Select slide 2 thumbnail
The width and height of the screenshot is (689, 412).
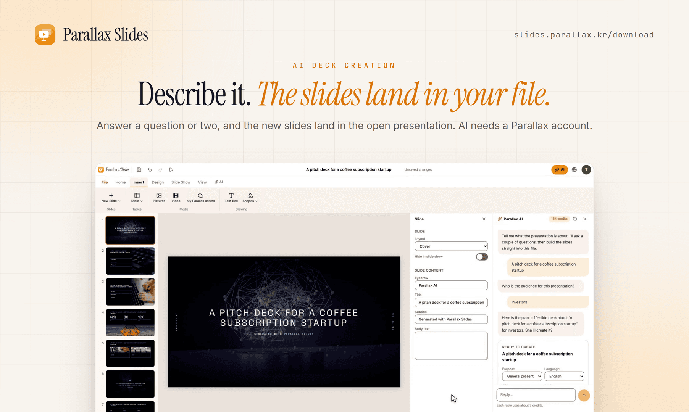pyautogui.click(x=130, y=261)
